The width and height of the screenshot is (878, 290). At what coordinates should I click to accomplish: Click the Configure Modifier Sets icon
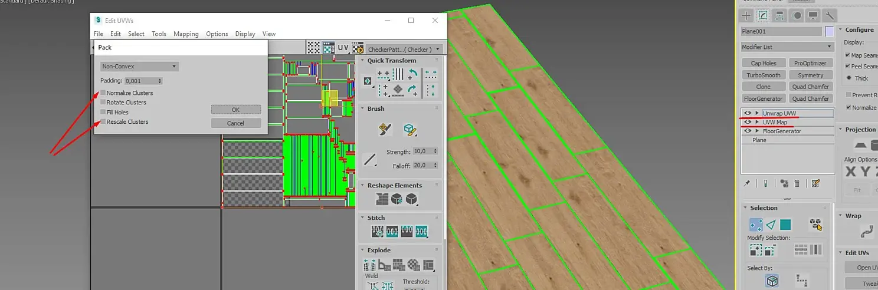(x=815, y=184)
